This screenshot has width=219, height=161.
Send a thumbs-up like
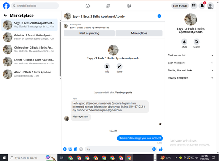pyautogui.click(x=161, y=149)
